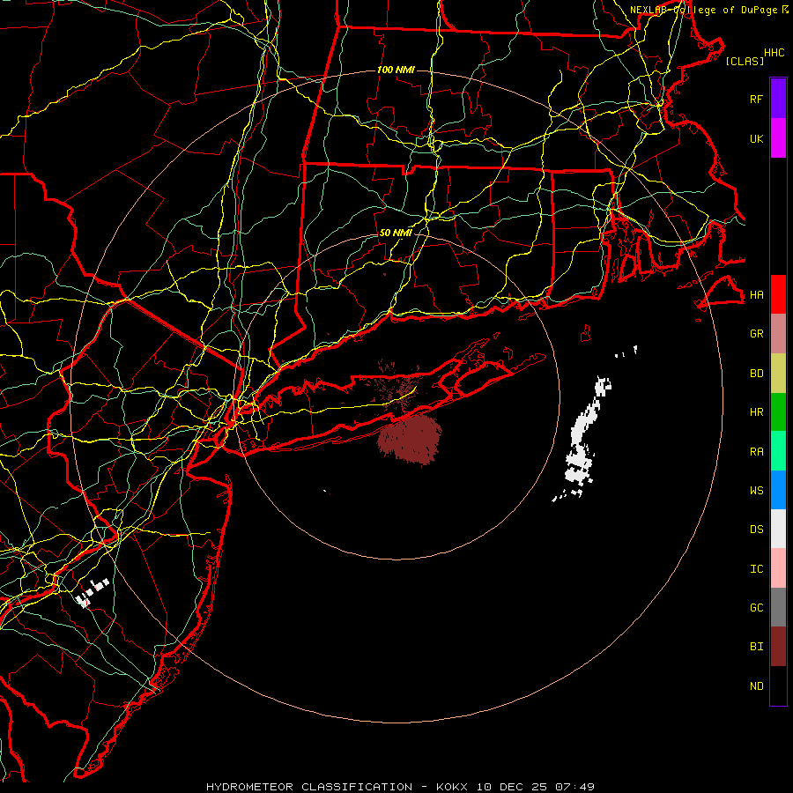Click the "07:49" timestamp in caption
The width and height of the screenshot is (793, 793).
tap(574, 787)
